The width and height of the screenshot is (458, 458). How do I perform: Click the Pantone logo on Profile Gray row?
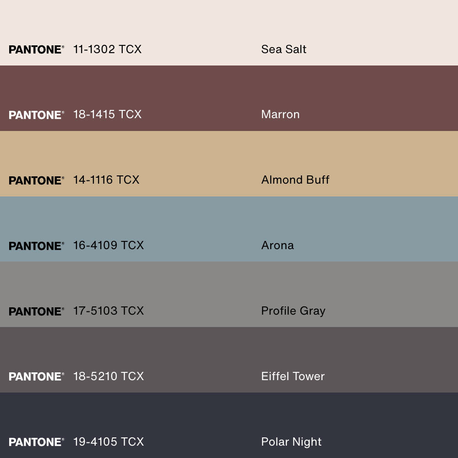tap(36, 311)
